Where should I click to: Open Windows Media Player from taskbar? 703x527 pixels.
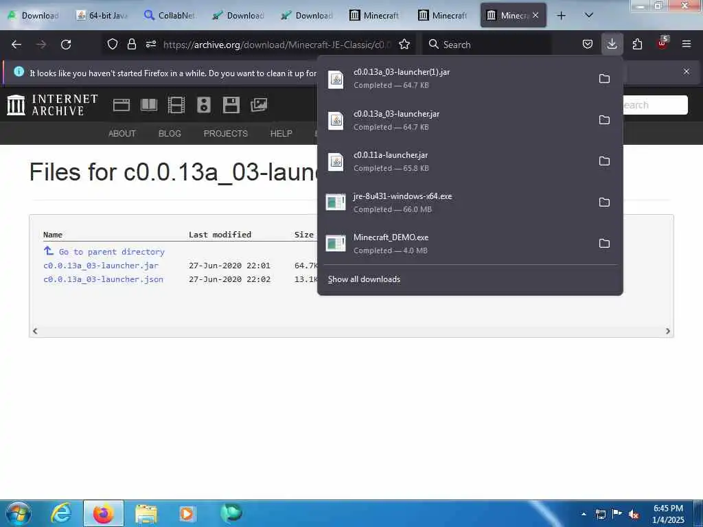click(187, 513)
